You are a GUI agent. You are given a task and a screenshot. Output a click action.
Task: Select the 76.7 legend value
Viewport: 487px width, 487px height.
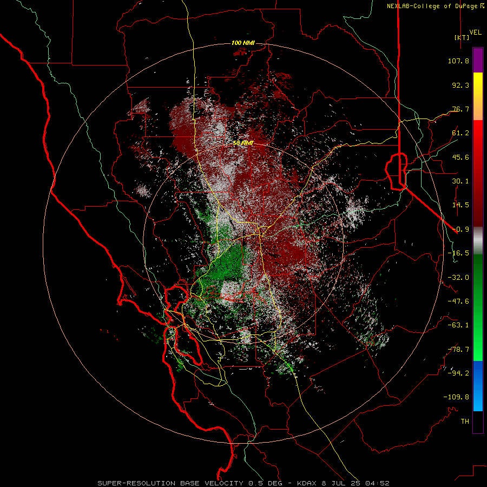(460, 109)
